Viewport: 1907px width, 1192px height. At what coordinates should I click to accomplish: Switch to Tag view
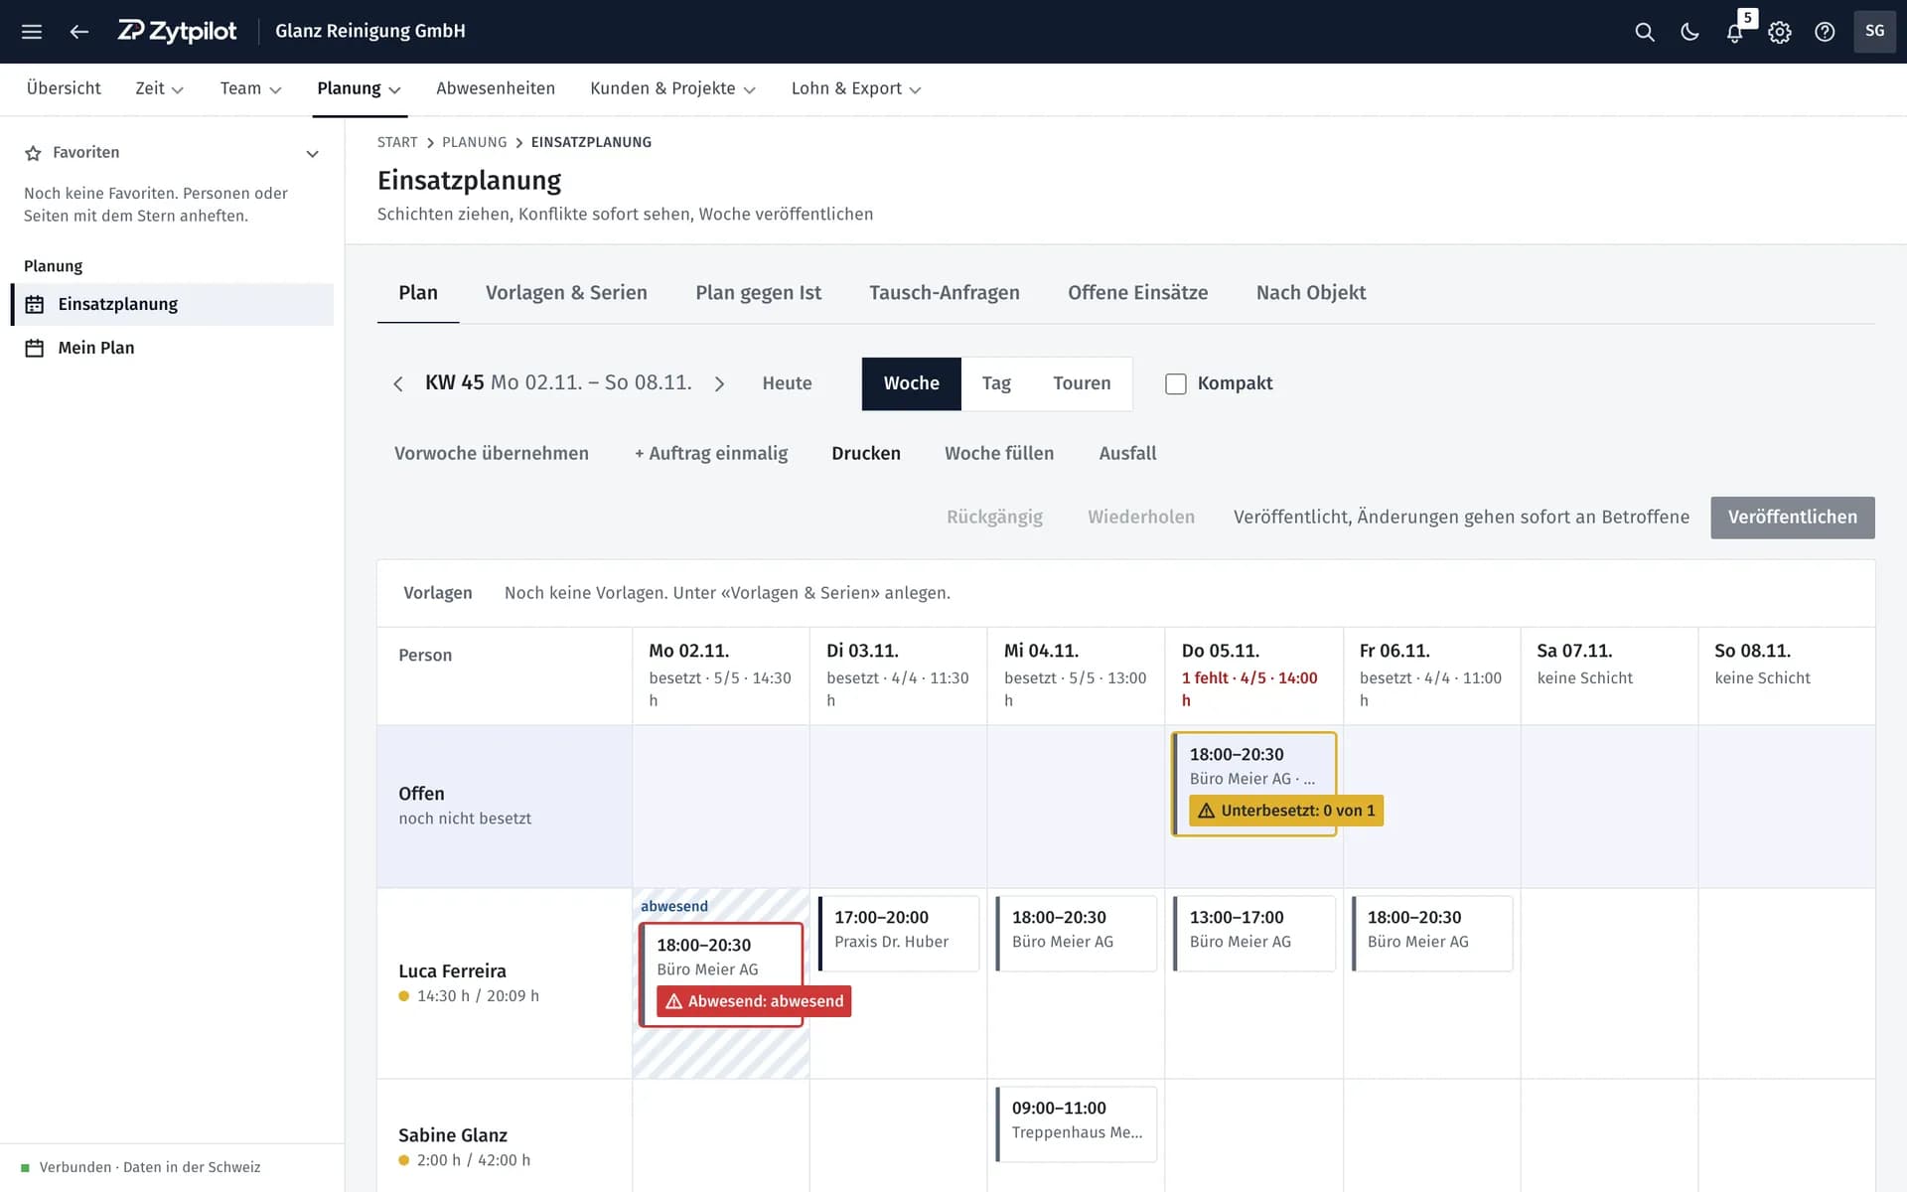click(996, 383)
